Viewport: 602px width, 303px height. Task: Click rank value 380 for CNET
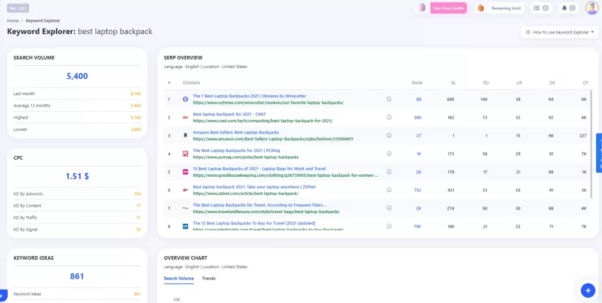tap(417, 117)
